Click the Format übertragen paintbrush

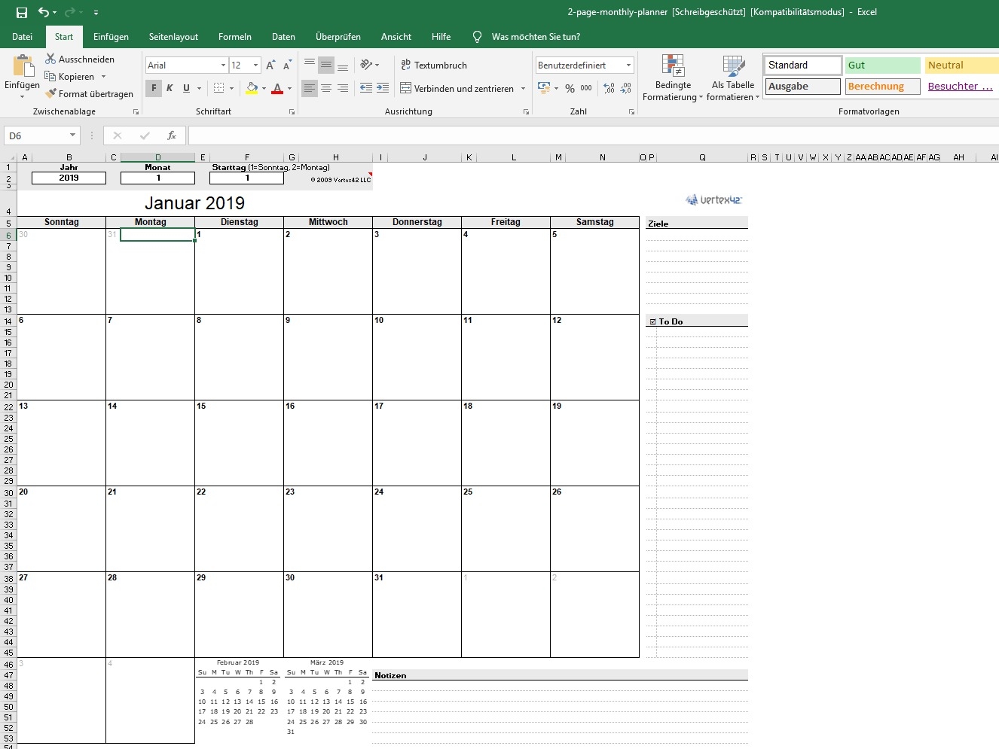tap(50, 93)
